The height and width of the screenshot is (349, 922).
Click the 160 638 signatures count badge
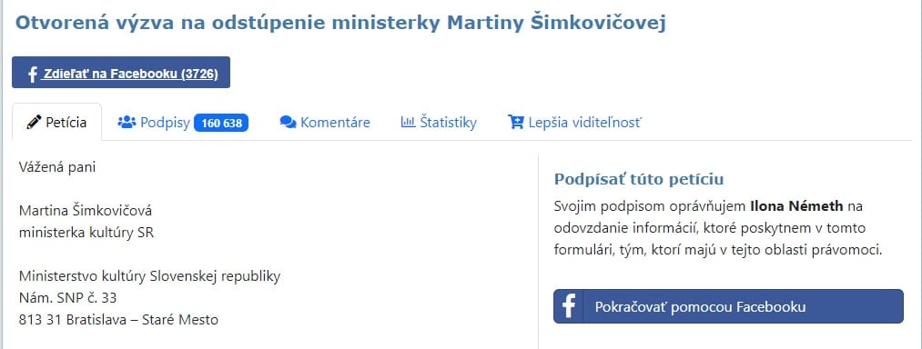coord(221,123)
